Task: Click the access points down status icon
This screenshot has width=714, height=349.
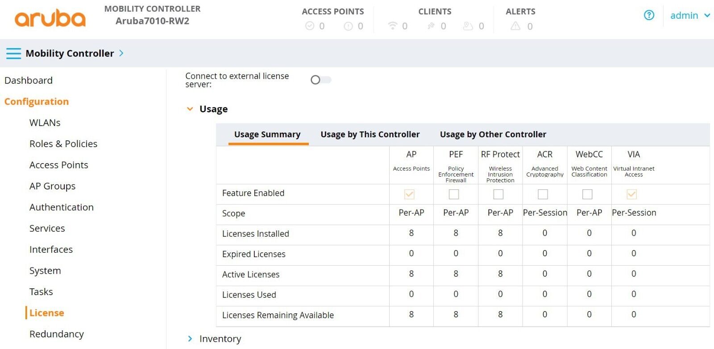Action: [348, 26]
